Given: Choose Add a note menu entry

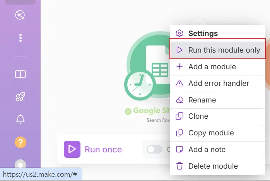Looking at the screenshot, I should pos(207,149).
